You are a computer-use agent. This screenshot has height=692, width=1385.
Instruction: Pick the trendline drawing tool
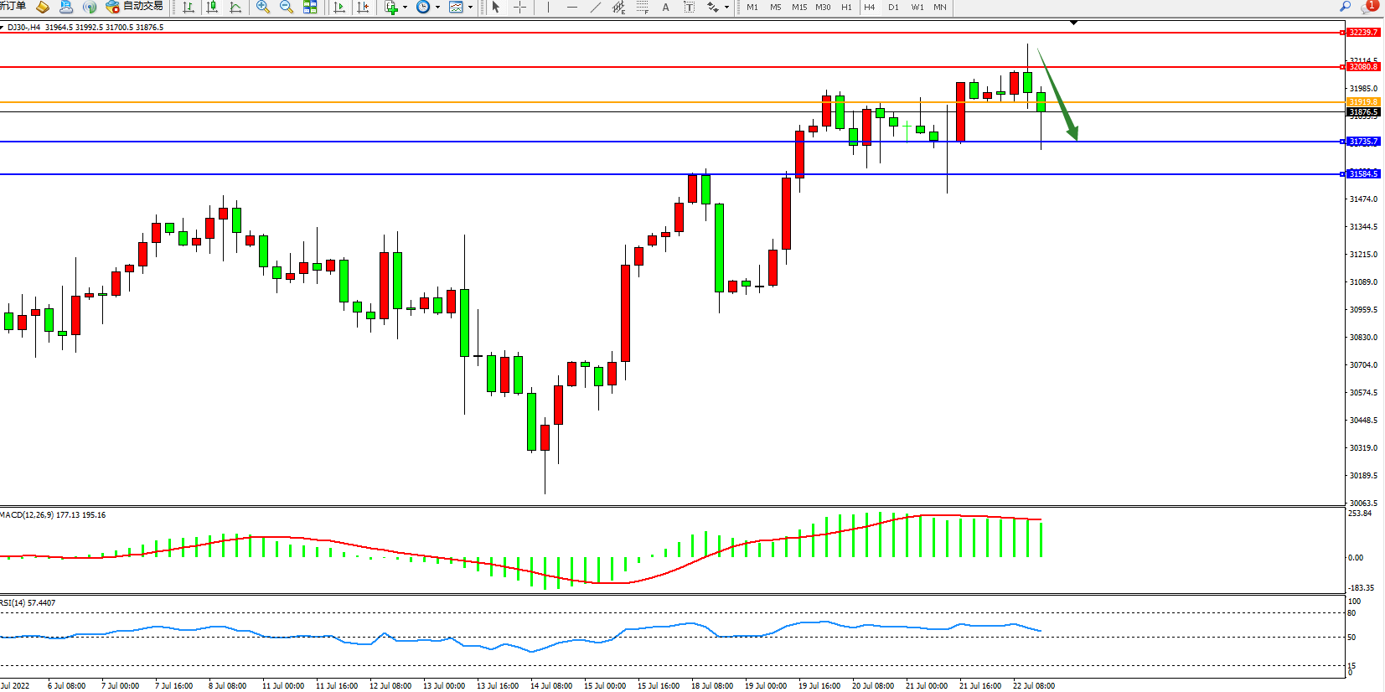[x=595, y=8]
